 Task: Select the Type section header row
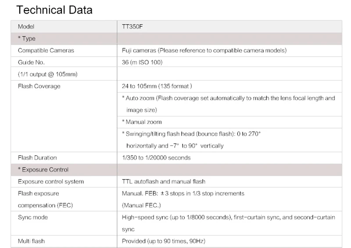pos(176,39)
